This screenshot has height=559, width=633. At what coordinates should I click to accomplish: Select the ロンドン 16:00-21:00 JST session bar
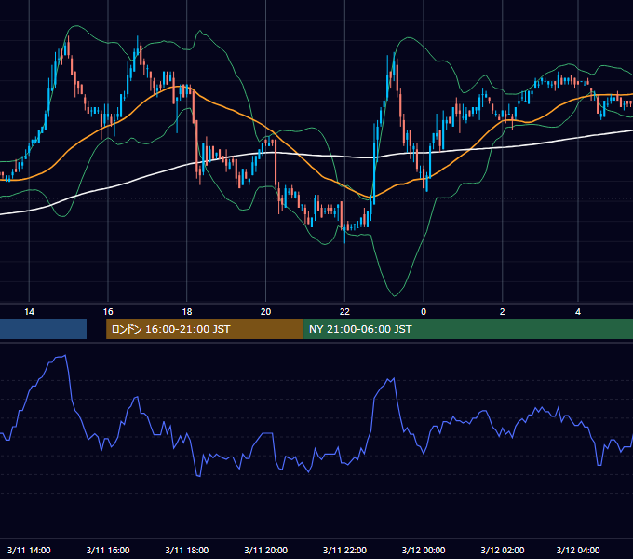pyautogui.click(x=205, y=329)
